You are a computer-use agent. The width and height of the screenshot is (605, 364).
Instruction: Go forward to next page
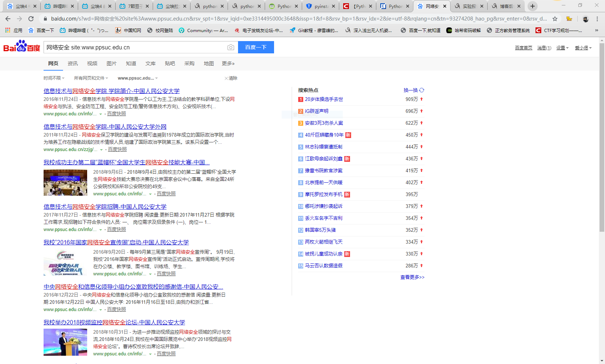tap(19, 19)
